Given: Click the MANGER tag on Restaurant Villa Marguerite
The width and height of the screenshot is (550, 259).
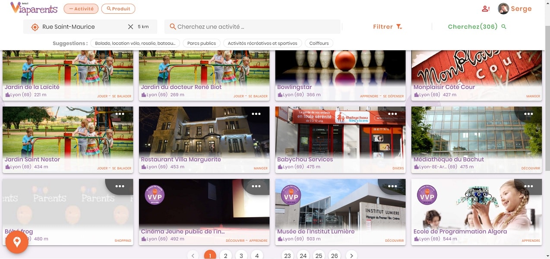Looking at the screenshot, I should [x=261, y=168].
